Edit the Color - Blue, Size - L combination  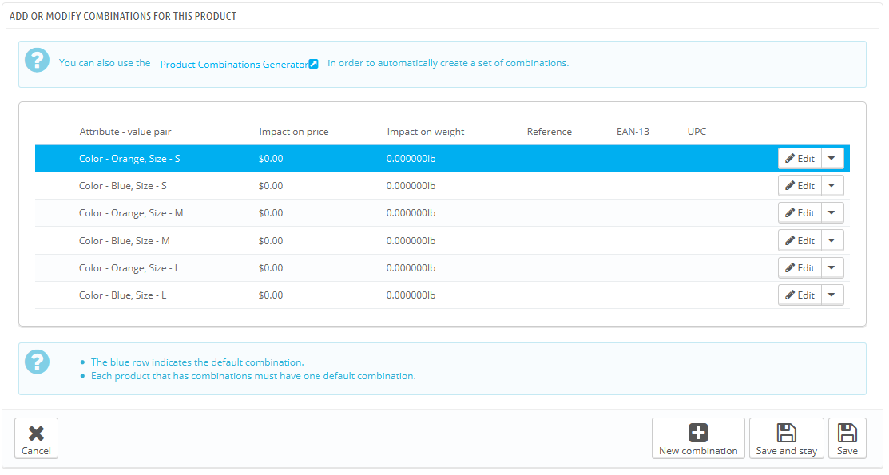click(x=800, y=295)
